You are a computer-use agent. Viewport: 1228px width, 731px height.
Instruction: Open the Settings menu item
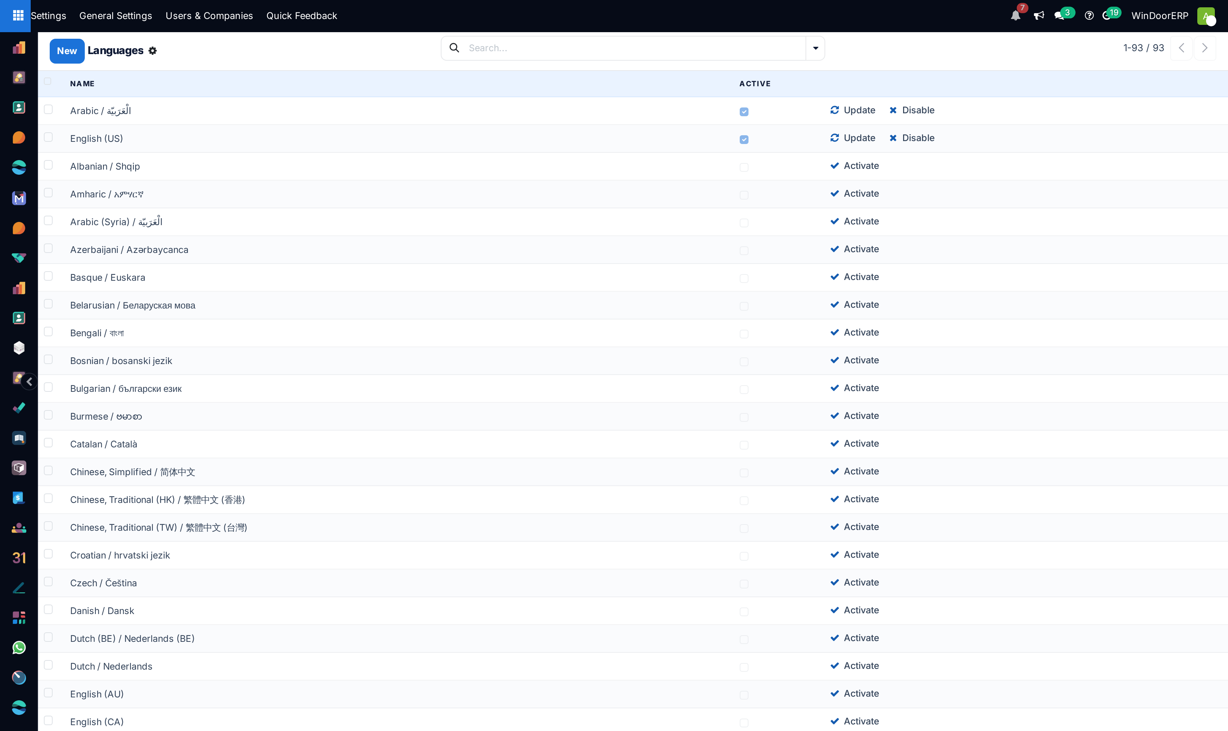pos(48,16)
